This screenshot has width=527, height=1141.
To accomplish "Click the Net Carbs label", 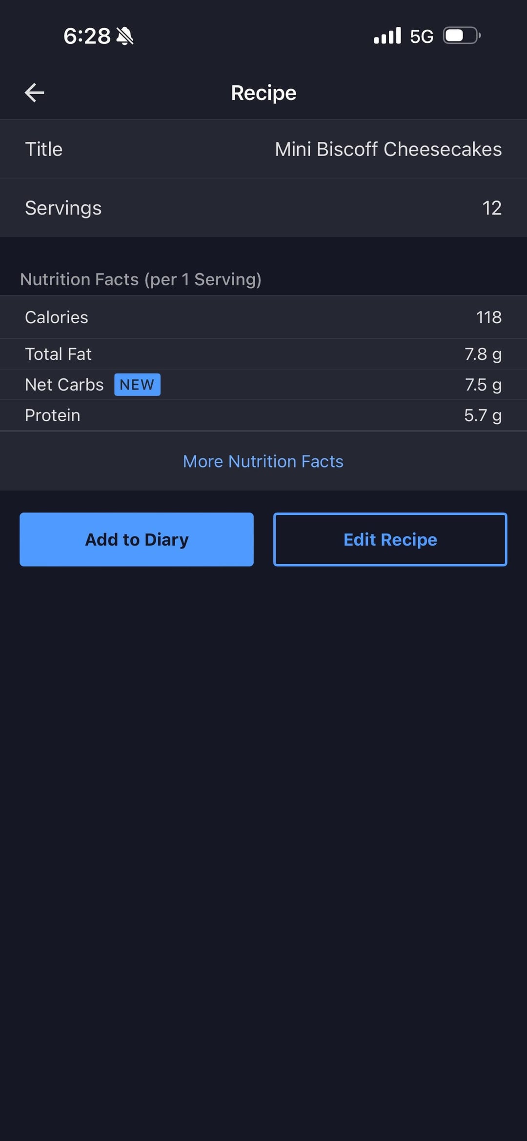I will click(64, 385).
